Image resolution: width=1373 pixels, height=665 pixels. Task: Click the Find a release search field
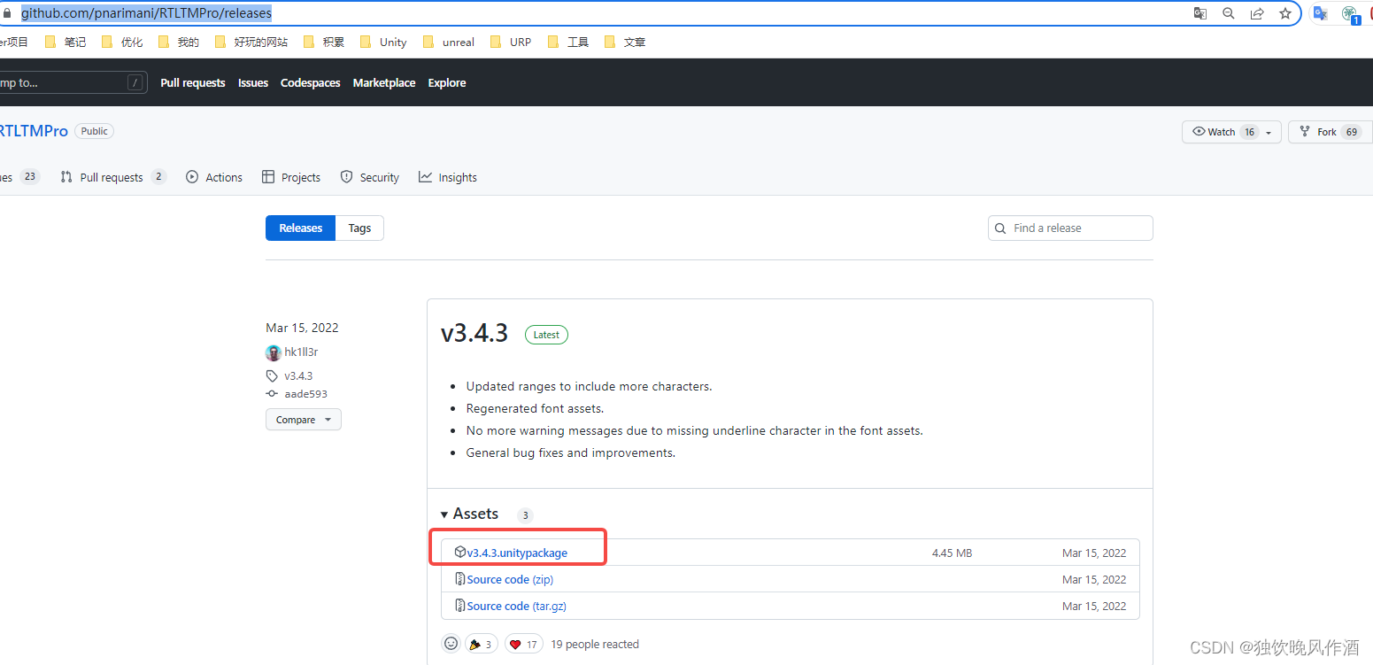(x=1070, y=228)
